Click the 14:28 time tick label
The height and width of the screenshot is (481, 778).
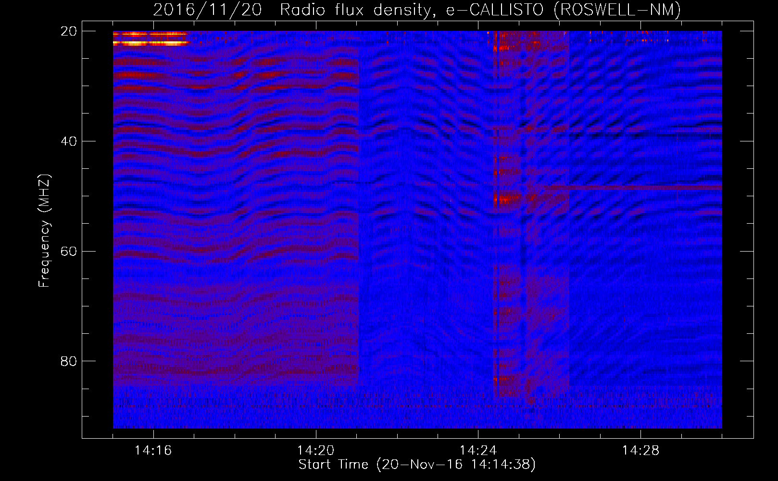(641, 451)
